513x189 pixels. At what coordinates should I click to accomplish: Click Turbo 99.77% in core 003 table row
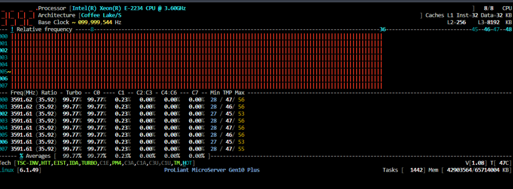click(x=72, y=121)
